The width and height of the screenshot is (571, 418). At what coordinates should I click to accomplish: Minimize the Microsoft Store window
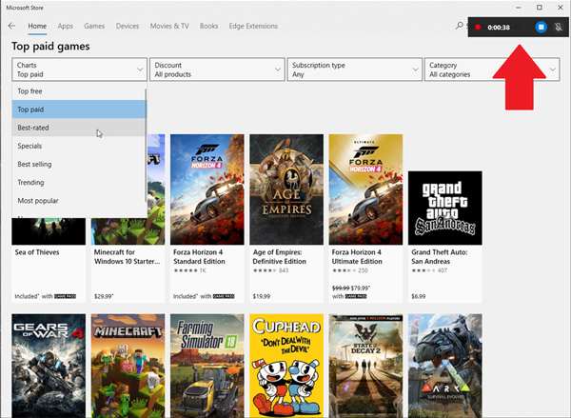click(x=519, y=8)
